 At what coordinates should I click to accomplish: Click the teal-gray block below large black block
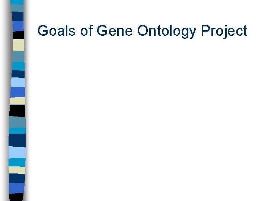[x=17, y=122]
